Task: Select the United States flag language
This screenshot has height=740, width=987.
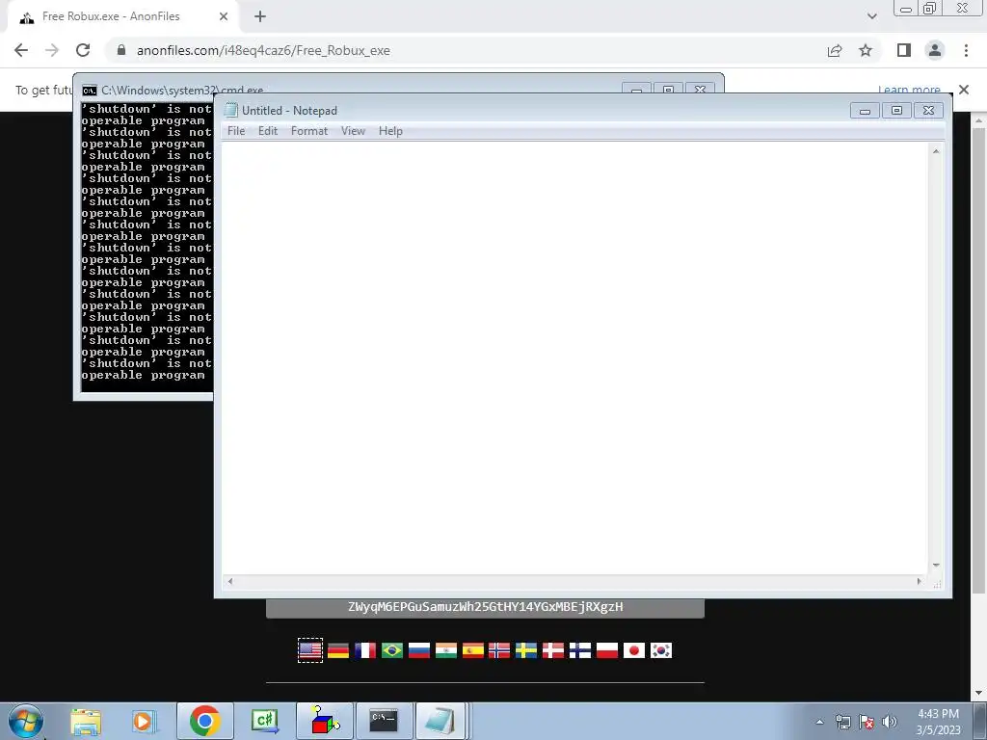Action: point(310,650)
